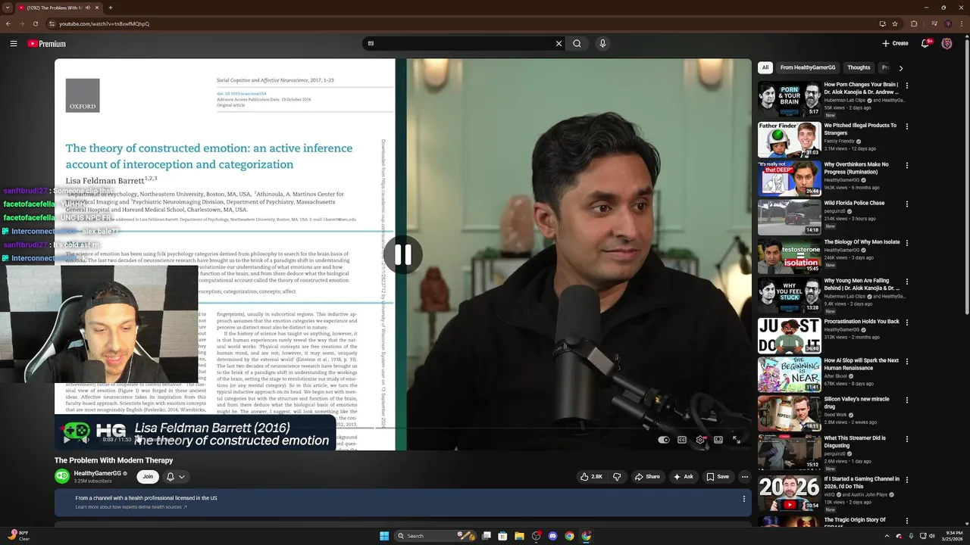
Task: Mute the tab using speaker icon
Action: (88, 8)
